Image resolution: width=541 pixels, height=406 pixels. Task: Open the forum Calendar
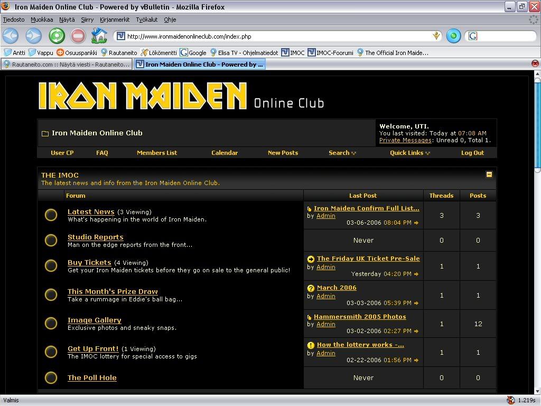pos(225,153)
